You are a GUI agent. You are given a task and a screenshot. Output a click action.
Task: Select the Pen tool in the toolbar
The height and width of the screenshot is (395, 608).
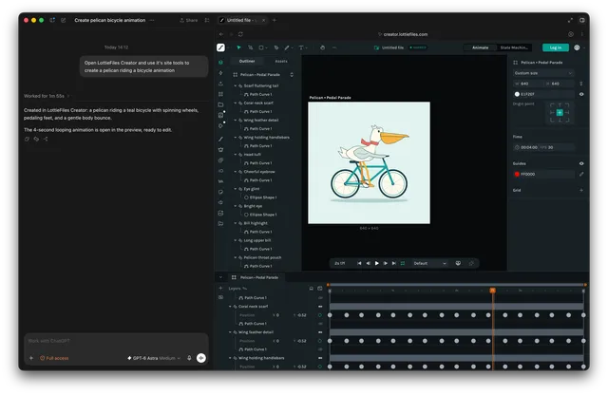(276, 47)
